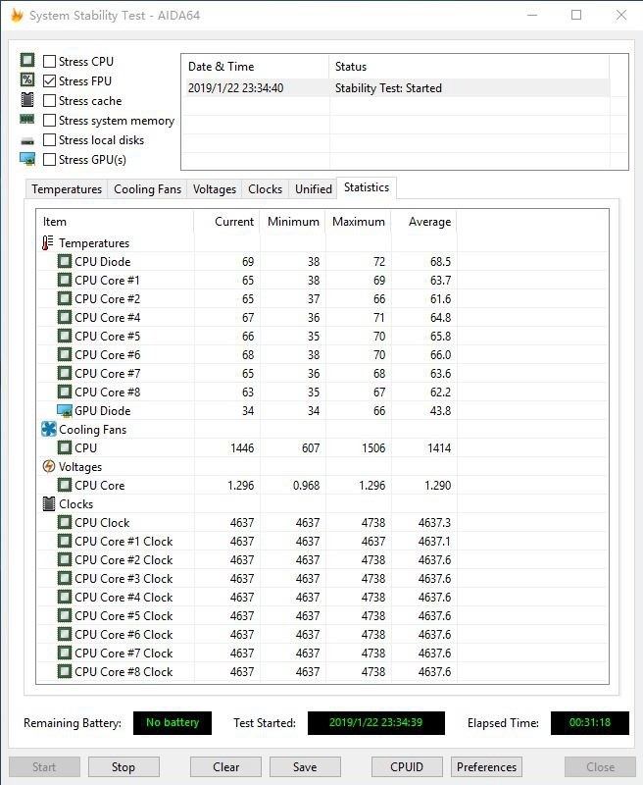643x785 pixels.
Task: Click the Voltages lightning icon
Action: click(48, 467)
